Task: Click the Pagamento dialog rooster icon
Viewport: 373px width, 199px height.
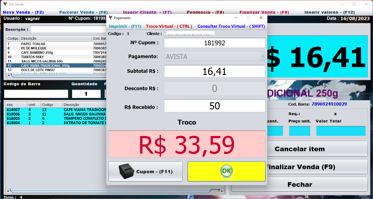Action: (x=110, y=18)
